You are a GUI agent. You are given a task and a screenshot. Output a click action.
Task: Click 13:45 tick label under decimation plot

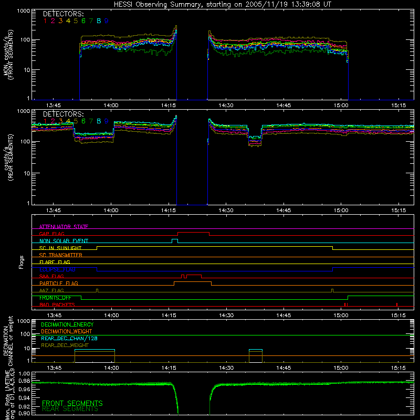(54, 368)
